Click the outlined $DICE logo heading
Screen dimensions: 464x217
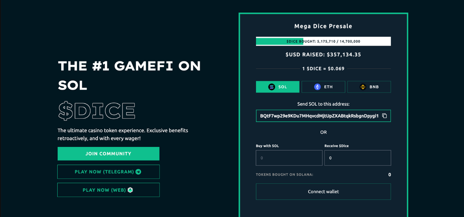pyautogui.click(x=97, y=111)
